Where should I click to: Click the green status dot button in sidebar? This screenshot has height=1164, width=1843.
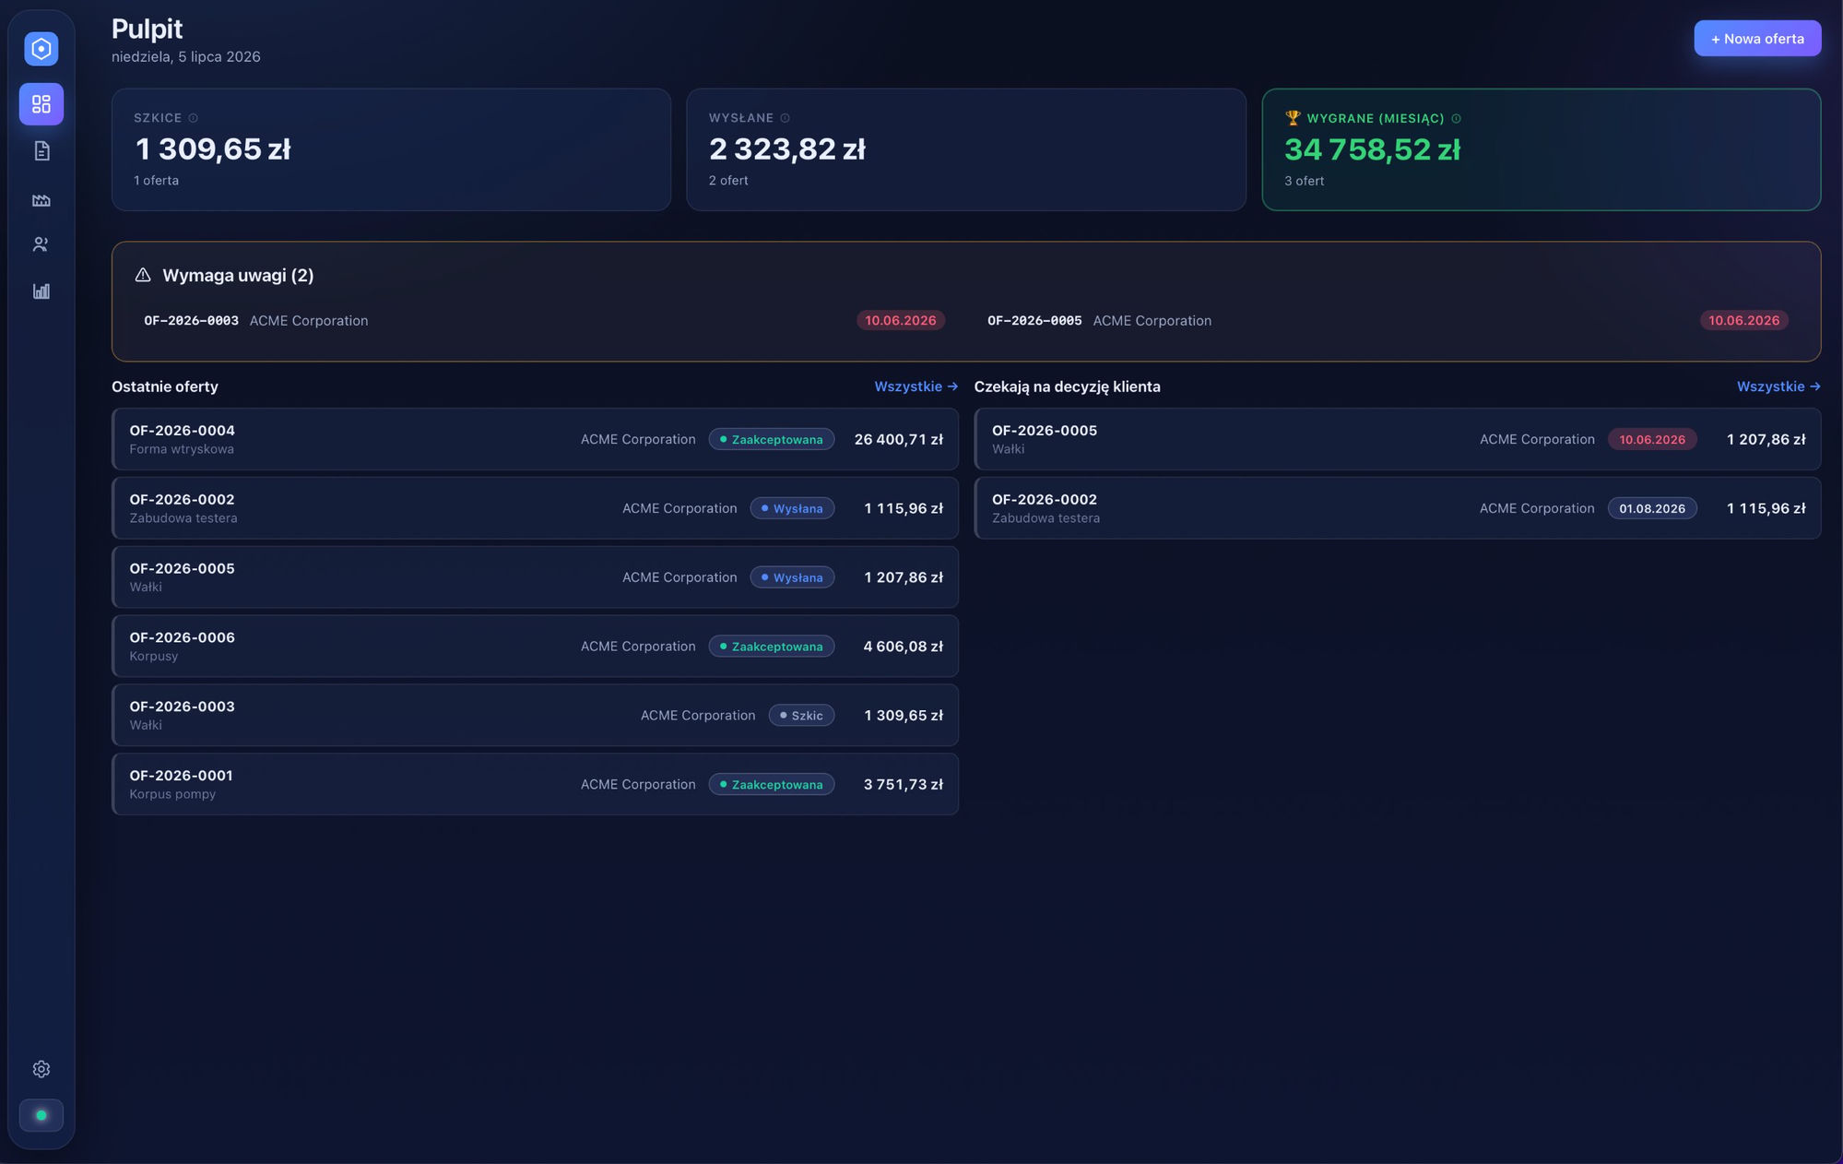[x=41, y=1115]
